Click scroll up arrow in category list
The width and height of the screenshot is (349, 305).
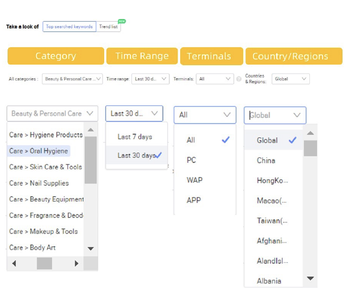coord(91,130)
